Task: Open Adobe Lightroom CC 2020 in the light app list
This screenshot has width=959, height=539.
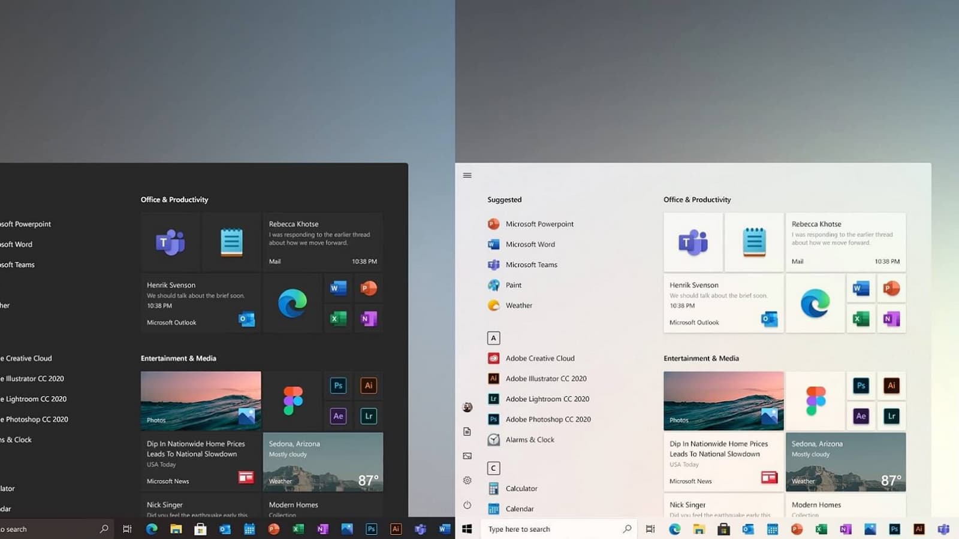Action: tap(538, 399)
